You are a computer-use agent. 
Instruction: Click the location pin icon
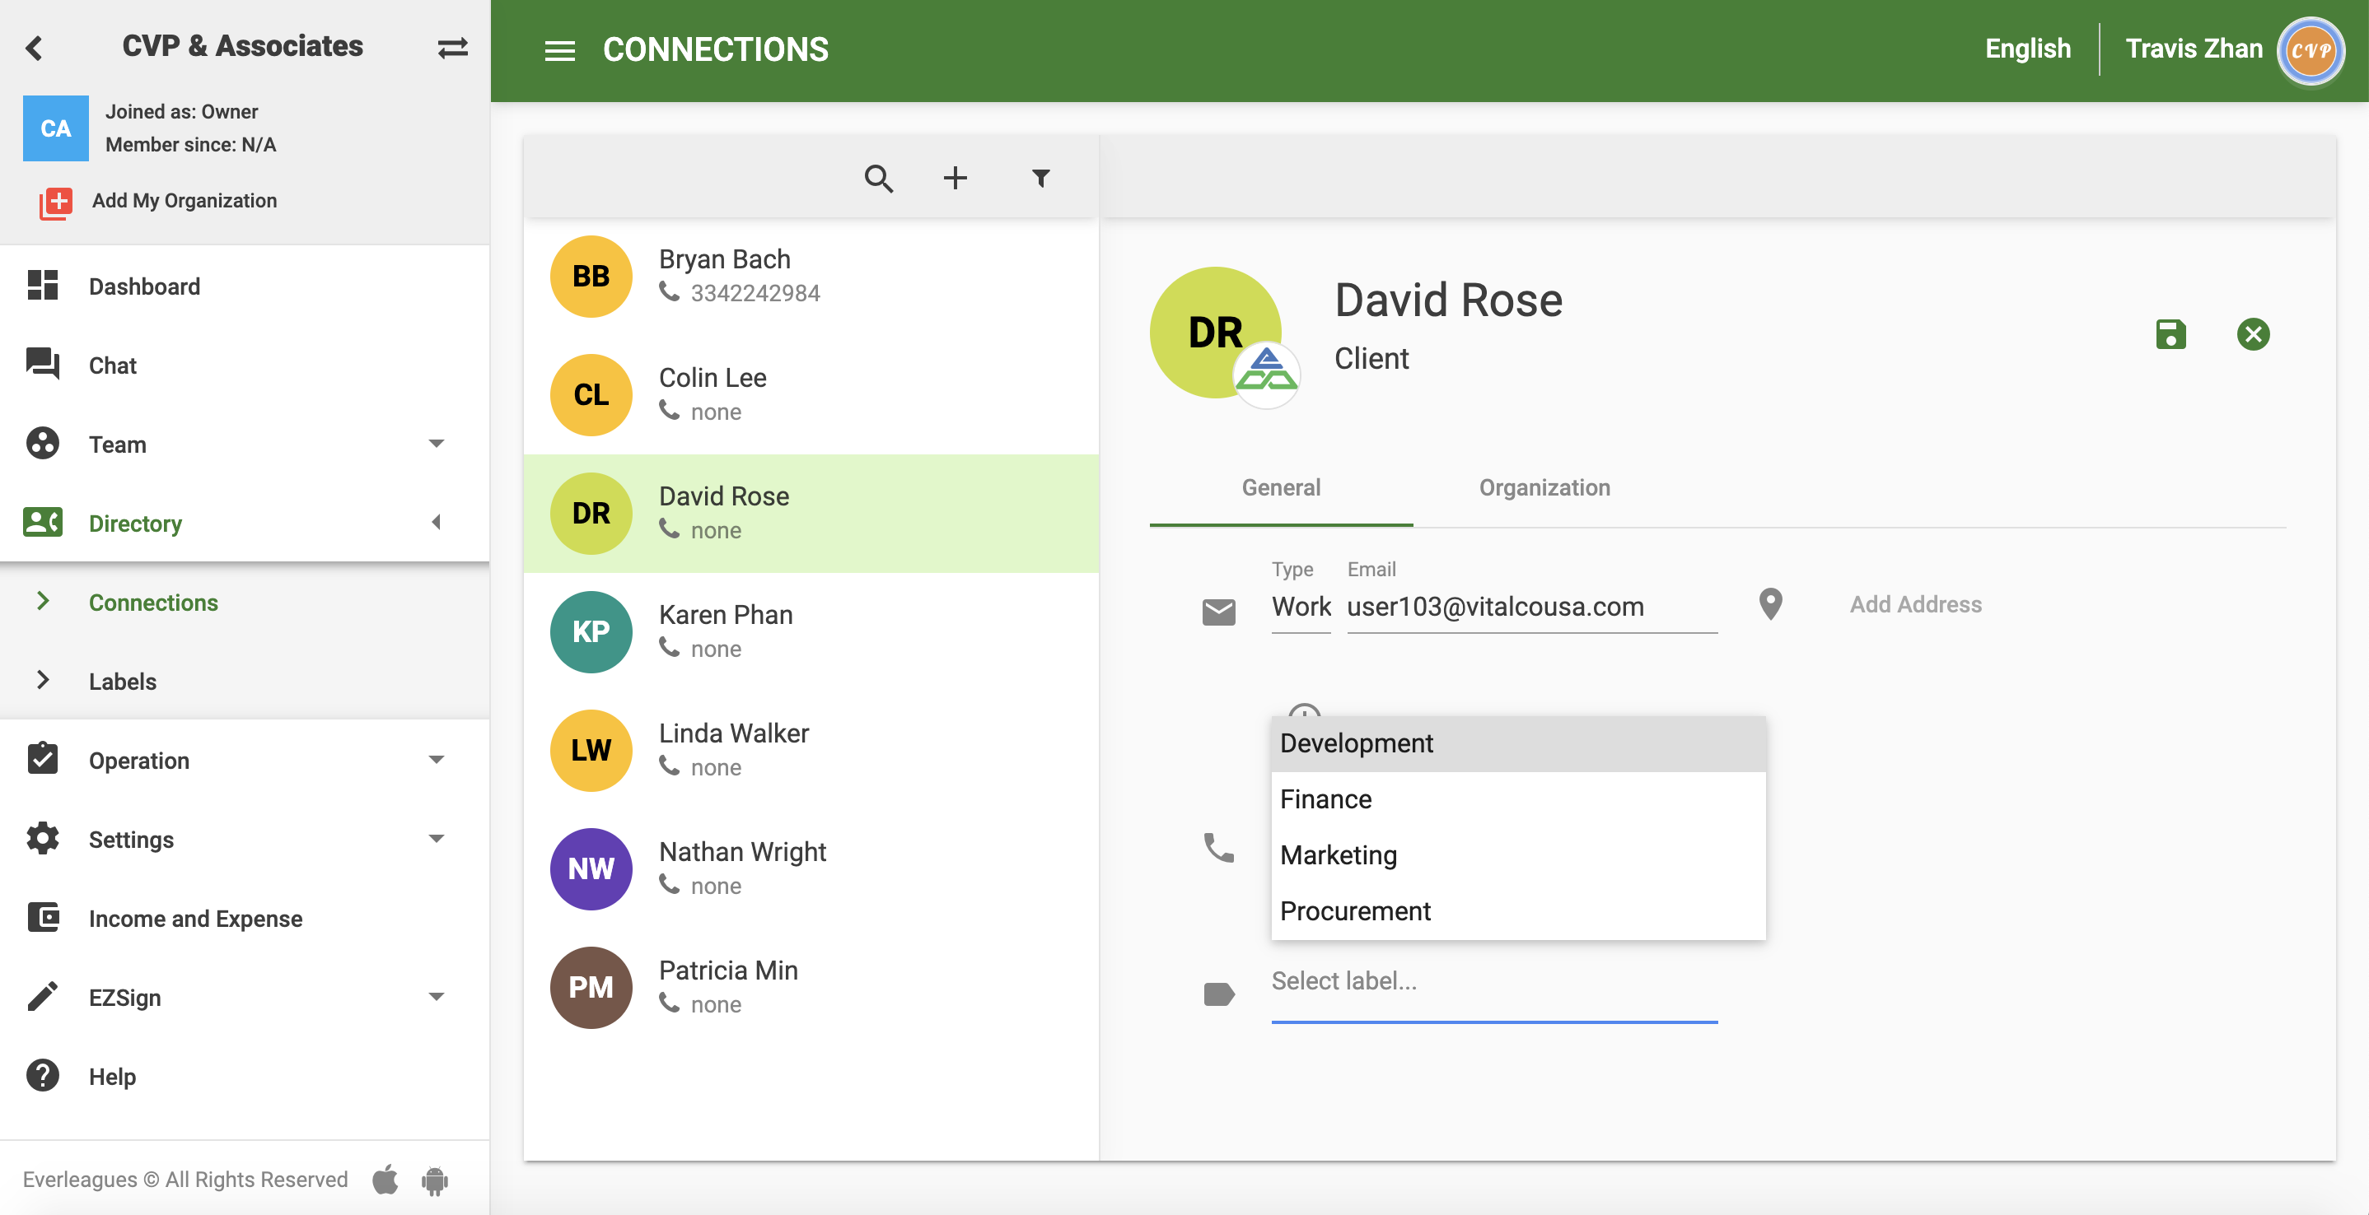[x=1769, y=605]
